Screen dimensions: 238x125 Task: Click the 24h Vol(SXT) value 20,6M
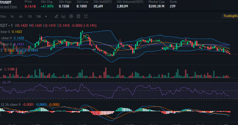[x=98, y=6]
